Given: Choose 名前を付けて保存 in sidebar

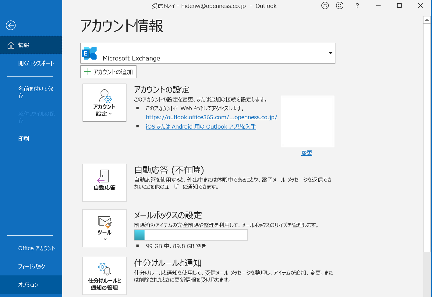Looking at the screenshot, I should tap(31, 92).
